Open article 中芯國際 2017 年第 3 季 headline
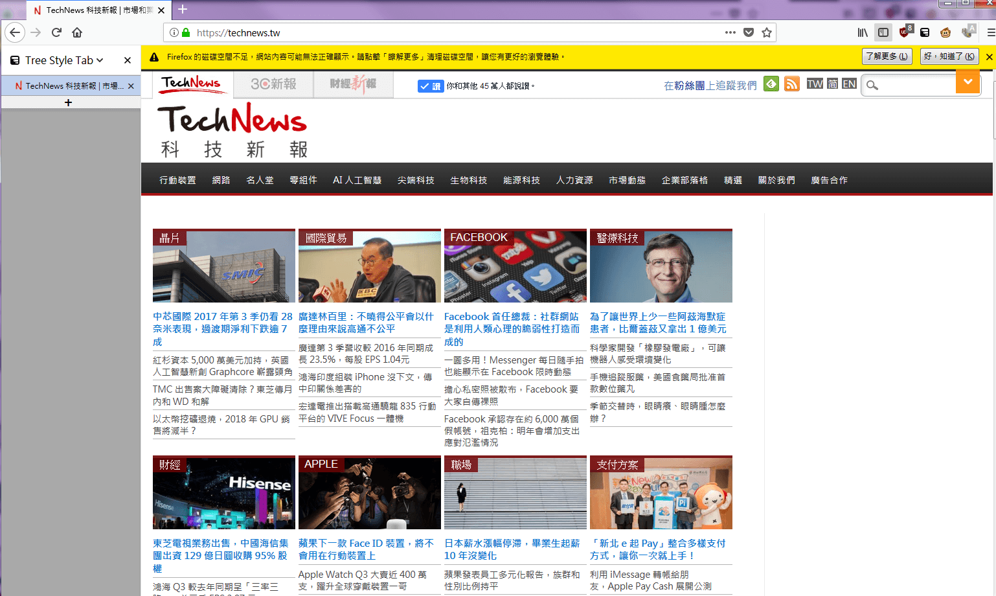 pos(223,329)
